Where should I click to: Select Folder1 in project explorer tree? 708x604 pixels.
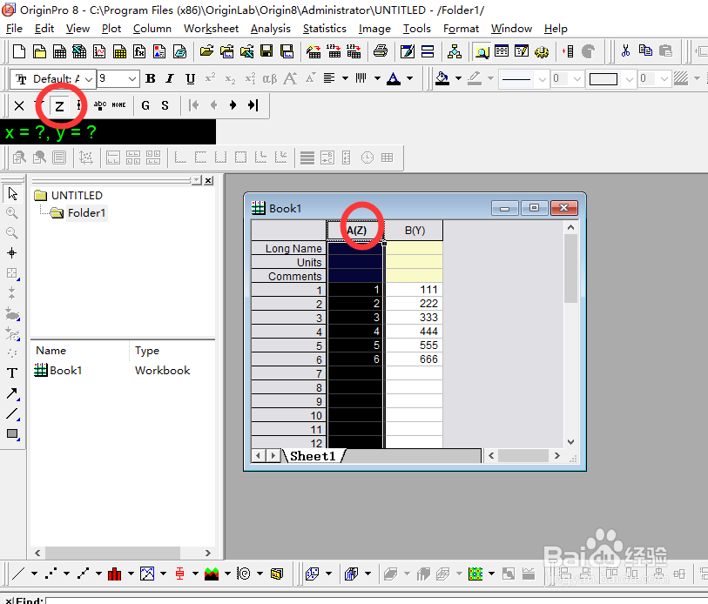click(x=86, y=213)
